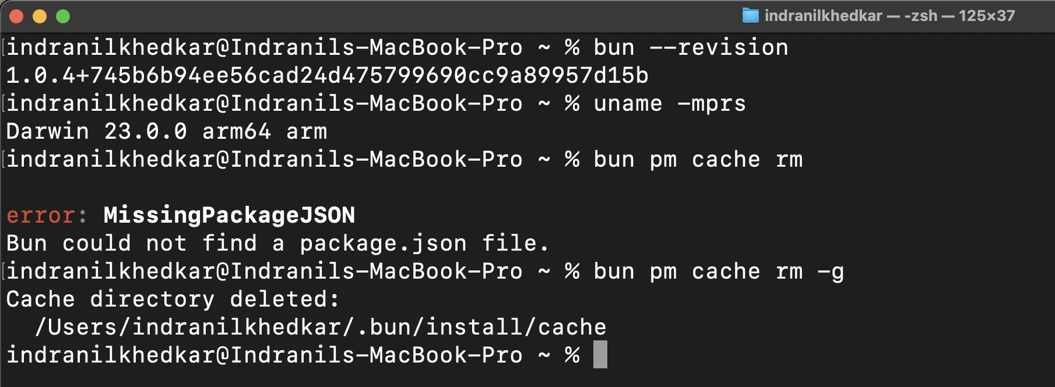Viewport: 1055px width, 387px height.
Task: Select the blue proxy folder before indranilkhedkar
Action: [x=751, y=16]
